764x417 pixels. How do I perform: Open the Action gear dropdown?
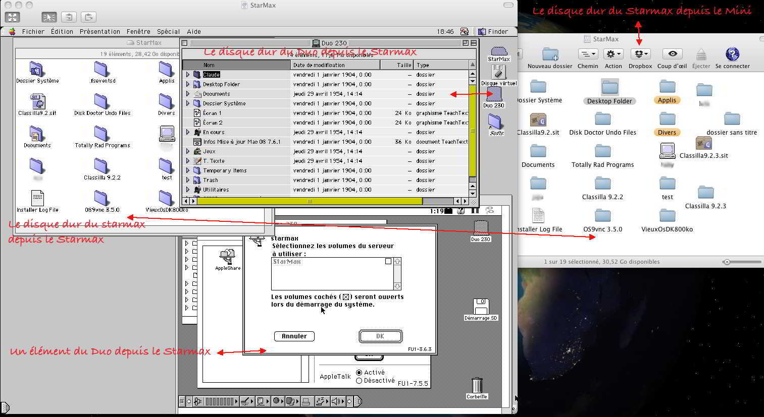tap(613, 54)
